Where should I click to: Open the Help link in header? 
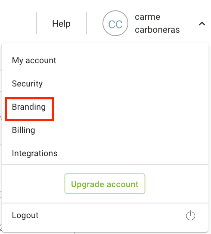(61, 24)
